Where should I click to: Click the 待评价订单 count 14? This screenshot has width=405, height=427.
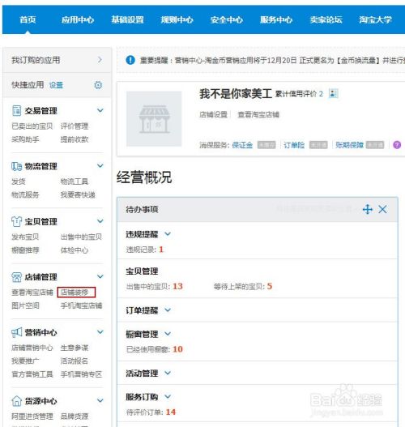click(171, 412)
